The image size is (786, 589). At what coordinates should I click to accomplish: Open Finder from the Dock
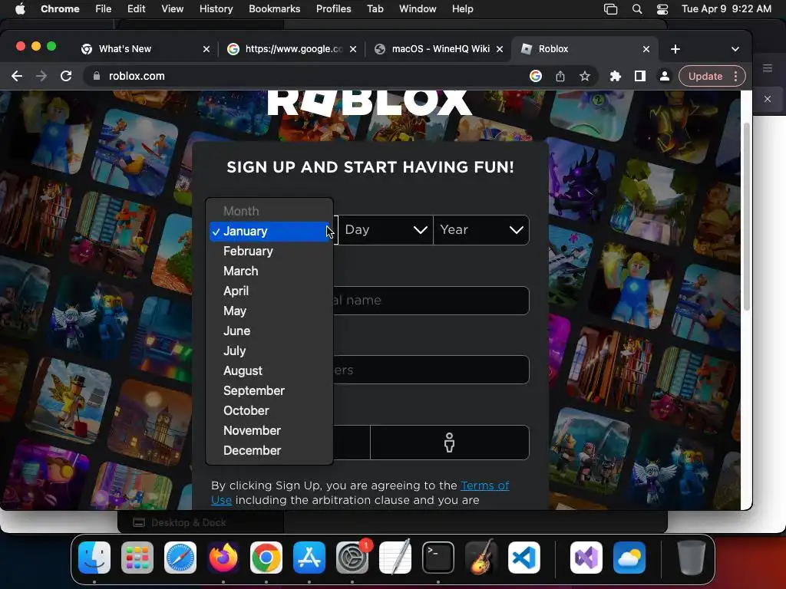tap(94, 558)
